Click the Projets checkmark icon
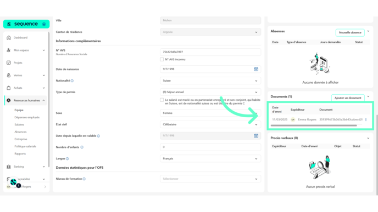Image resolution: width=378 pixels, height=212 pixels. click(9, 63)
